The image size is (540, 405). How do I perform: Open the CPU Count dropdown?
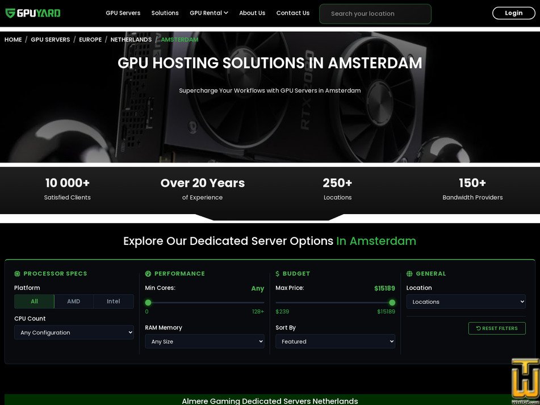74,332
